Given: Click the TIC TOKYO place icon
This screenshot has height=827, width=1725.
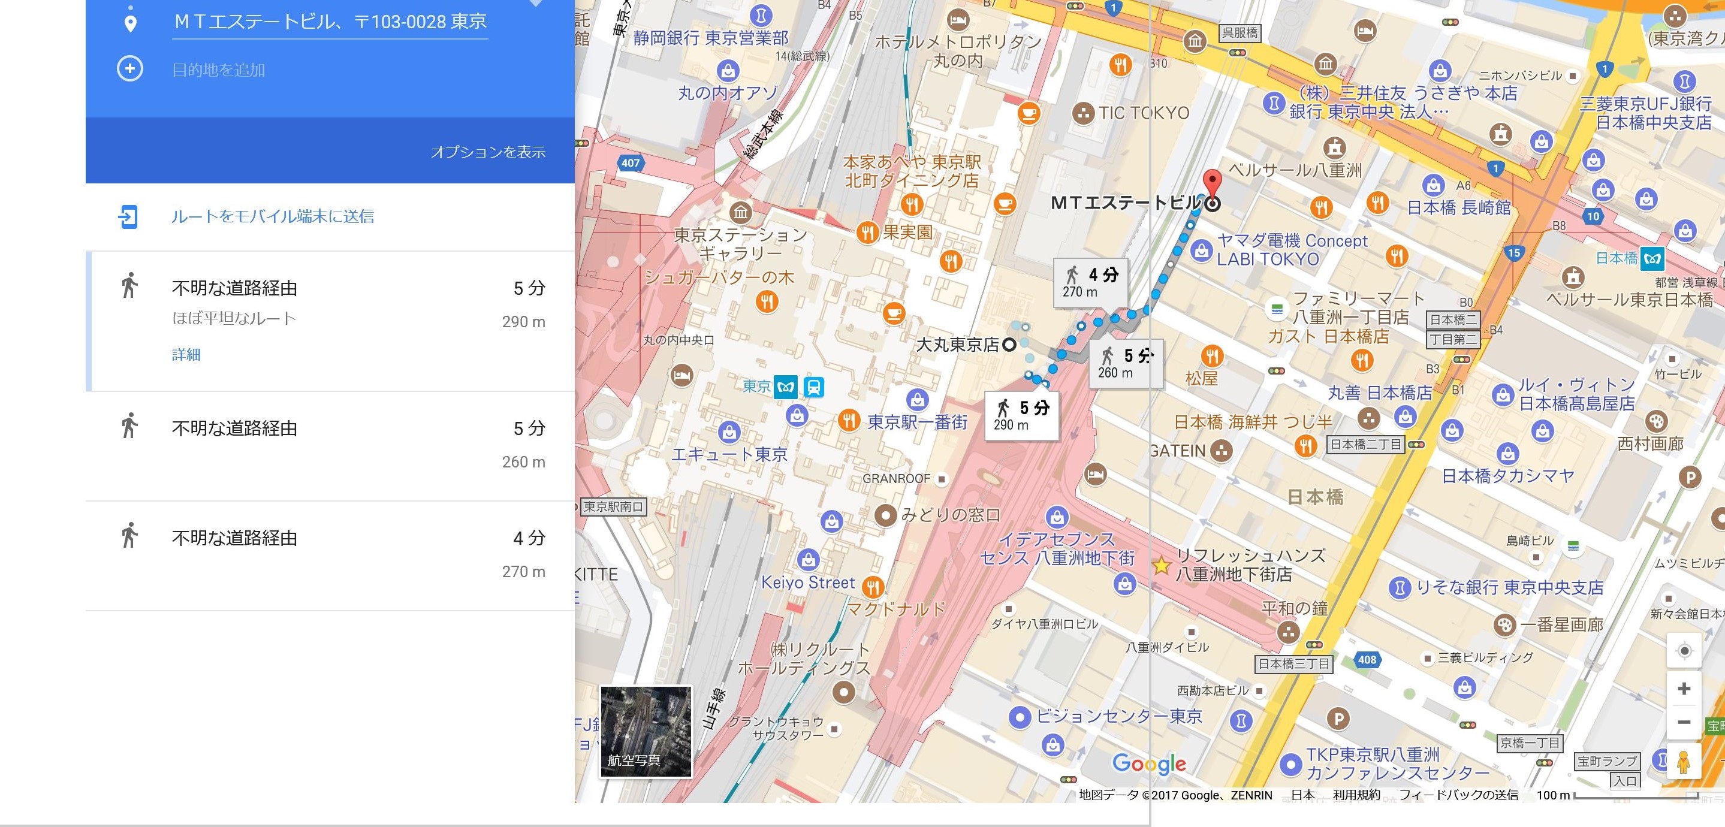Looking at the screenshot, I should (x=1083, y=113).
